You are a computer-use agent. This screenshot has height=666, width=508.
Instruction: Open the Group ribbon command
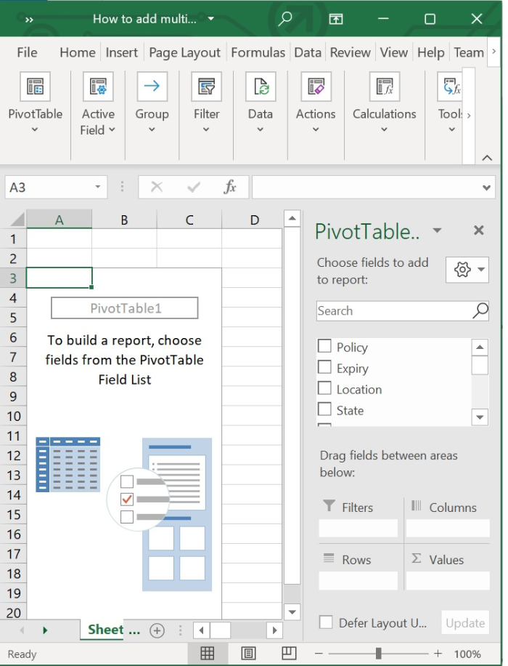pos(152,103)
